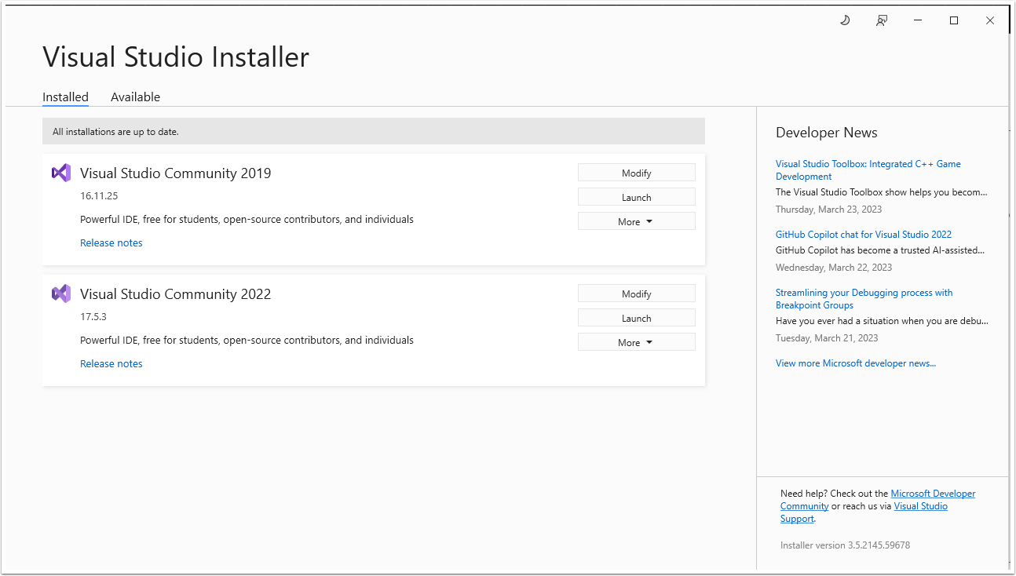Viewport: 1016px width, 576px height.
Task: Click the Visual Studio Community 2019 logo
Action: tap(61, 173)
